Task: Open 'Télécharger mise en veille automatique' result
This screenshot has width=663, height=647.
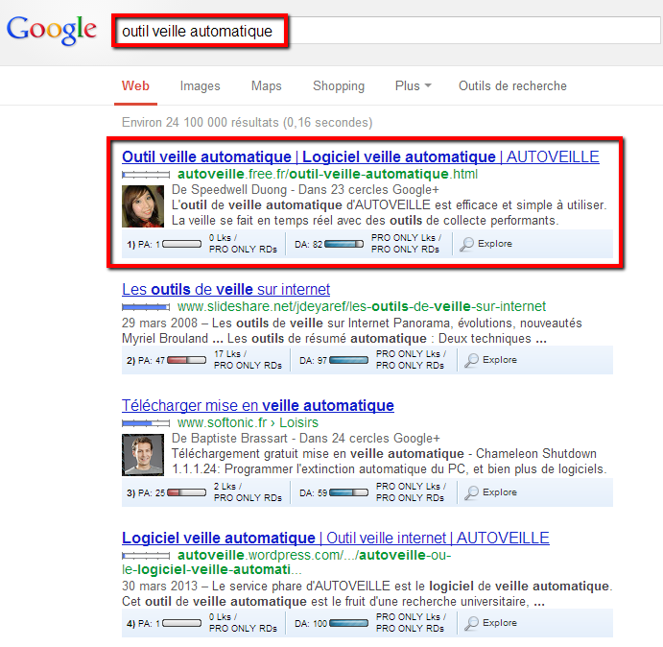Action: tap(257, 405)
